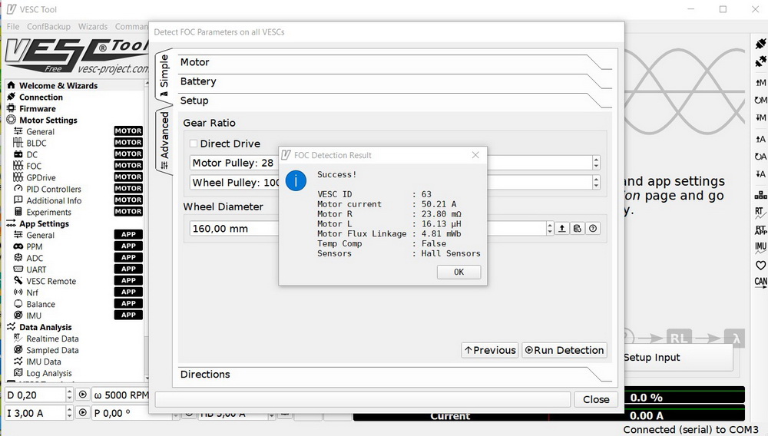Screen dimensions: 768x436
Task: Toggle the heart keep-alive icon
Action: (x=760, y=266)
